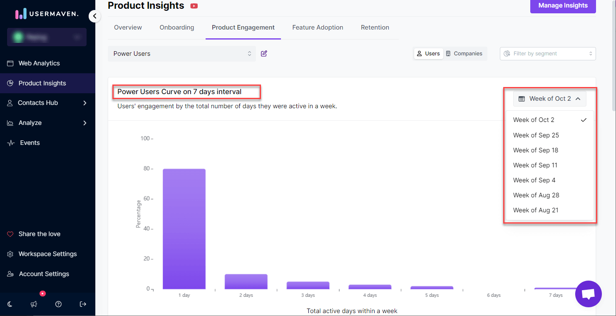Screen dimensions: 616x316
Task: Switch view to Companies
Action: click(x=464, y=54)
